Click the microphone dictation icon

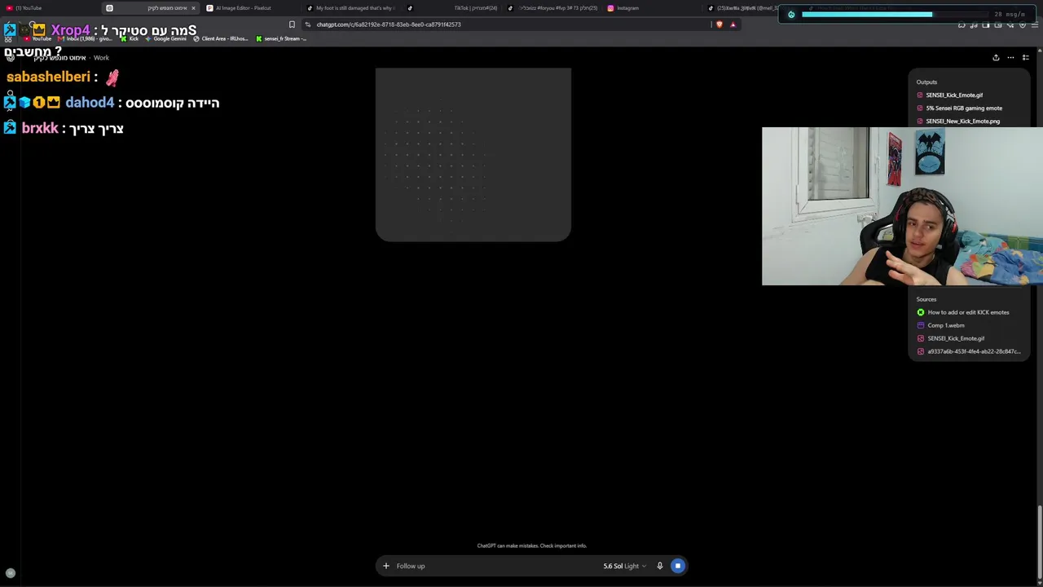point(660,566)
